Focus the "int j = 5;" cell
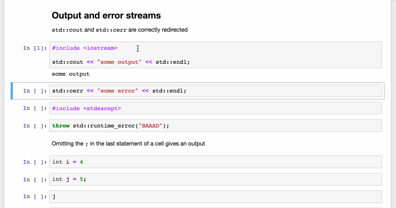The height and width of the screenshot is (208, 396). [x=215, y=179]
